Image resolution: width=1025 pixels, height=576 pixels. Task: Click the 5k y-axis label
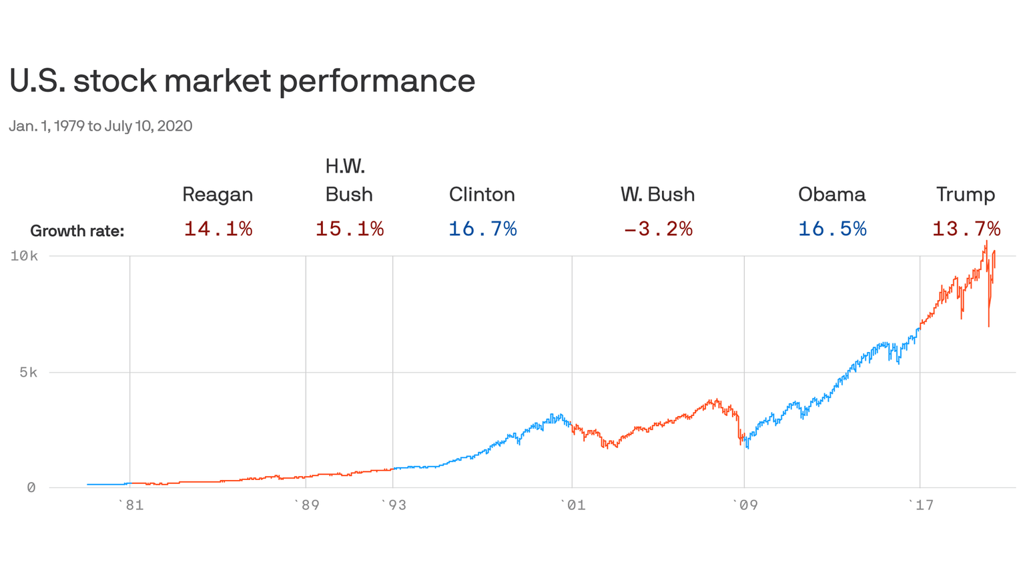pos(28,373)
